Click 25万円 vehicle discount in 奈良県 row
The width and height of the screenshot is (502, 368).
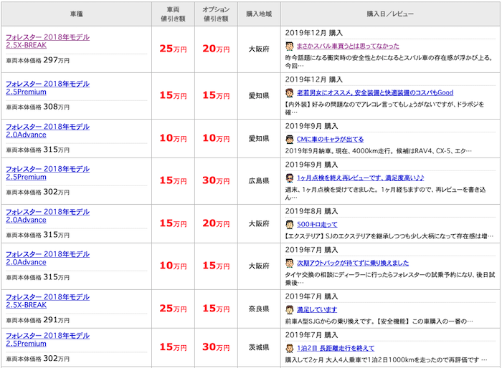174,309
